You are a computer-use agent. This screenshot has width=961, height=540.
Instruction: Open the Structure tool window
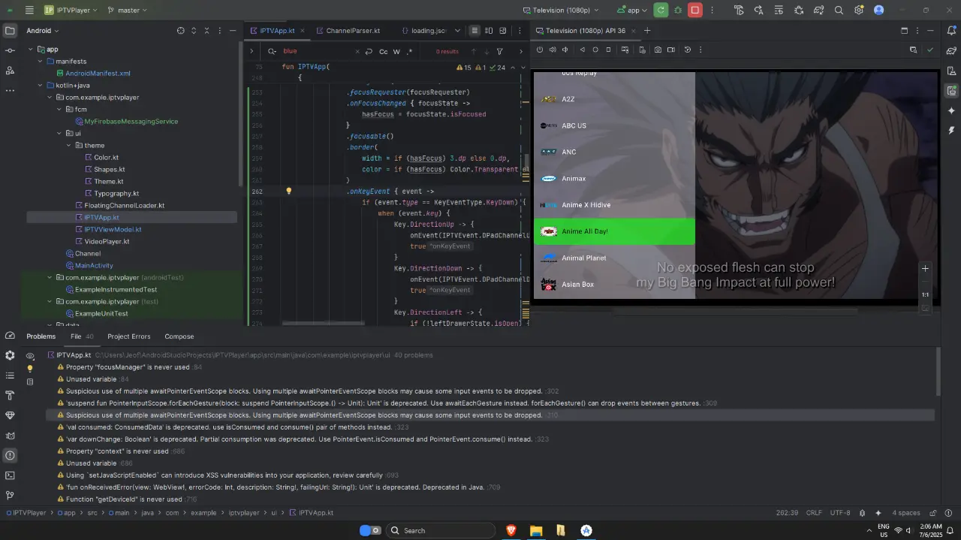click(x=10, y=70)
